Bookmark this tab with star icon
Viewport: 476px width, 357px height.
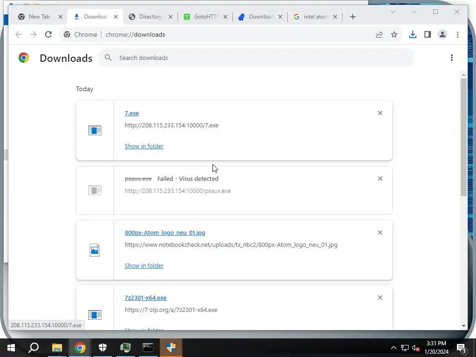click(394, 34)
